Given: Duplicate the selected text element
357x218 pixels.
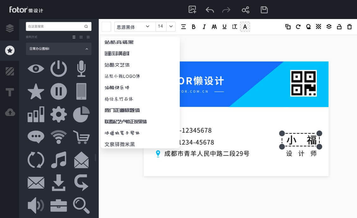Looking at the screenshot, I should pyautogui.click(x=288, y=27).
